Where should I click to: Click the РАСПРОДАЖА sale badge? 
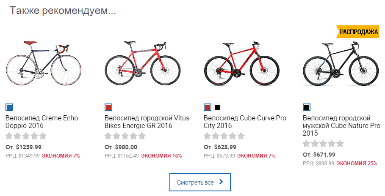(358, 32)
